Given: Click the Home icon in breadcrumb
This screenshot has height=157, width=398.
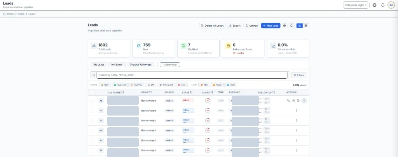Looking at the screenshot, I should pyautogui.click(x=4, y=14).
